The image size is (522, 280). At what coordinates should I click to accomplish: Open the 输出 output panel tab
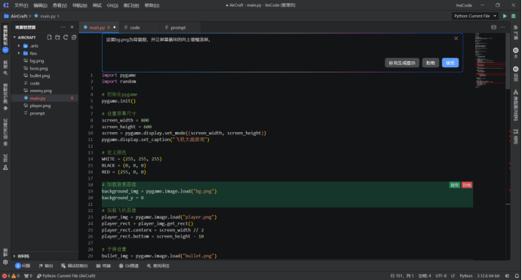point(46,266)
